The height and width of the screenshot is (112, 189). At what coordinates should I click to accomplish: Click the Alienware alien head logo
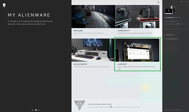(x=4, y=5)
